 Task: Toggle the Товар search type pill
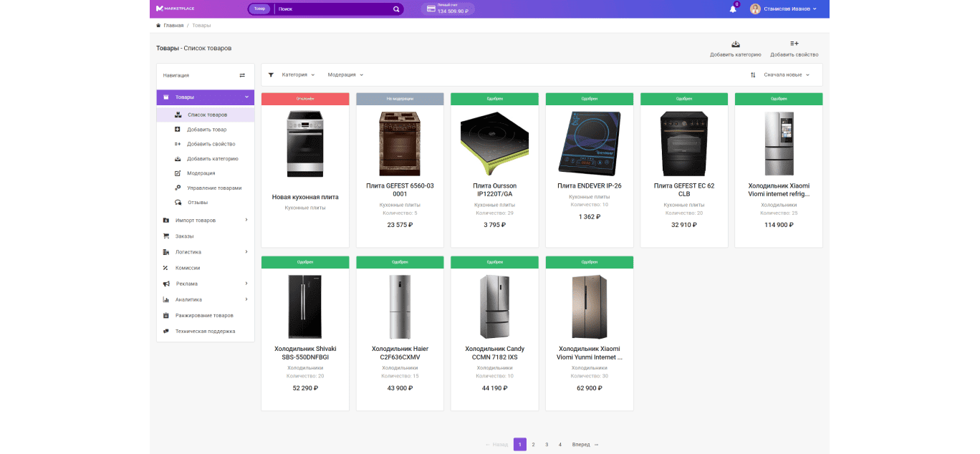click(x=259, y=9)
